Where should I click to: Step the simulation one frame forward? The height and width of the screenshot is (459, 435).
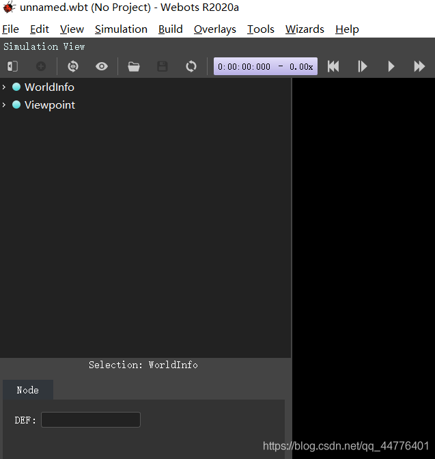(x=363, y=66)
